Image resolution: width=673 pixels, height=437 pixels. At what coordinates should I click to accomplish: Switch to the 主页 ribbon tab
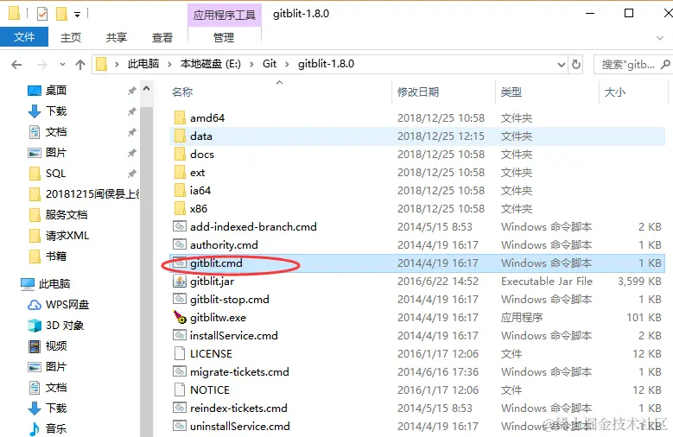[x=71, y=38]
